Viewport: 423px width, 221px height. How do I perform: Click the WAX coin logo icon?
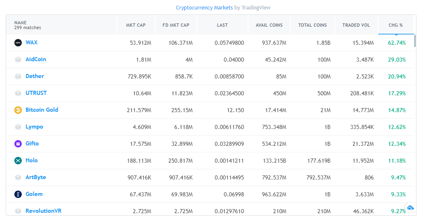[x=18, y=43]
